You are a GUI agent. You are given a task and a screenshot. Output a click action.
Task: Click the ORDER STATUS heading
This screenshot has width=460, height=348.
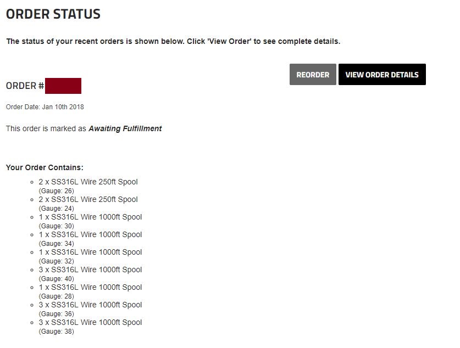click(x=53, y=14)
